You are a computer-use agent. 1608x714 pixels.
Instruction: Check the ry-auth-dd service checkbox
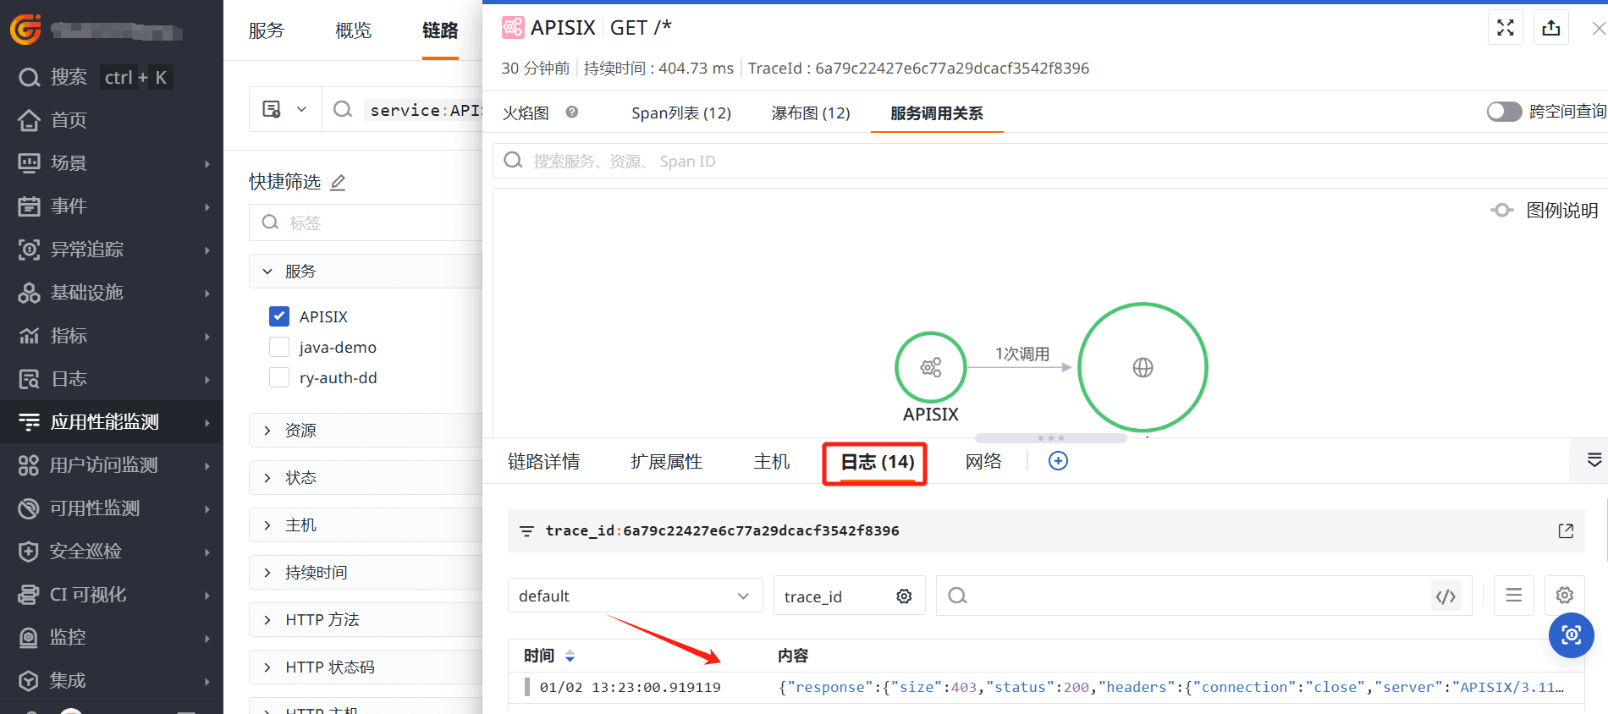tap(279, 377)
